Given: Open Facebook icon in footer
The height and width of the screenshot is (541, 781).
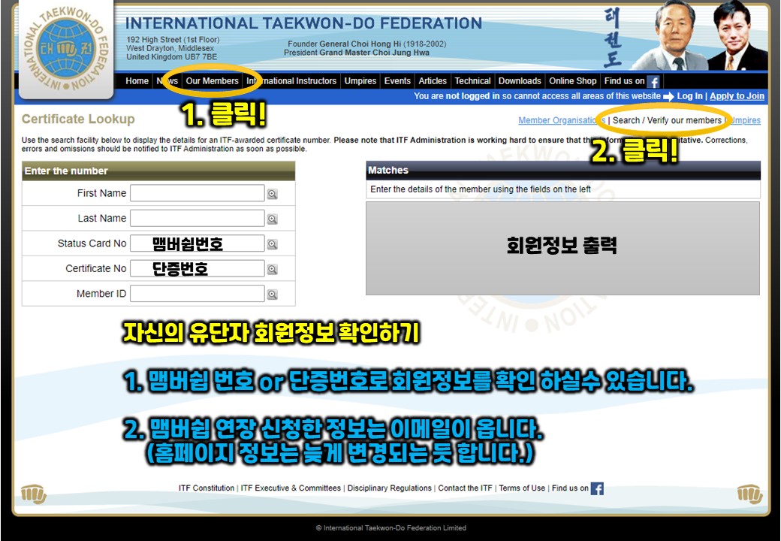Looking at the screenshot, I should coord(597,488).
